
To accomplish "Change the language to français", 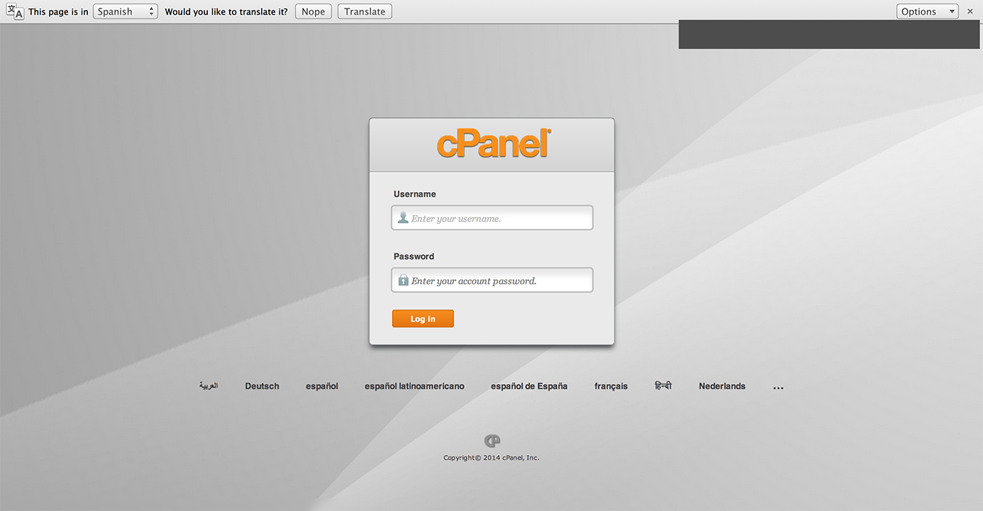I will pos(611,386).
